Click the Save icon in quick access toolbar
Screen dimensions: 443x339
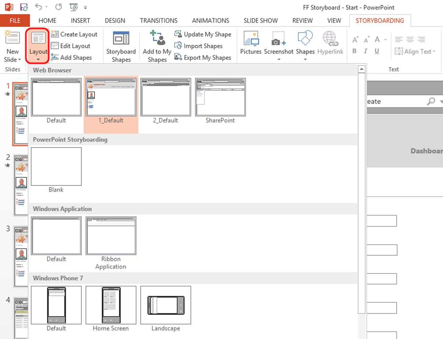pos(24,7)
